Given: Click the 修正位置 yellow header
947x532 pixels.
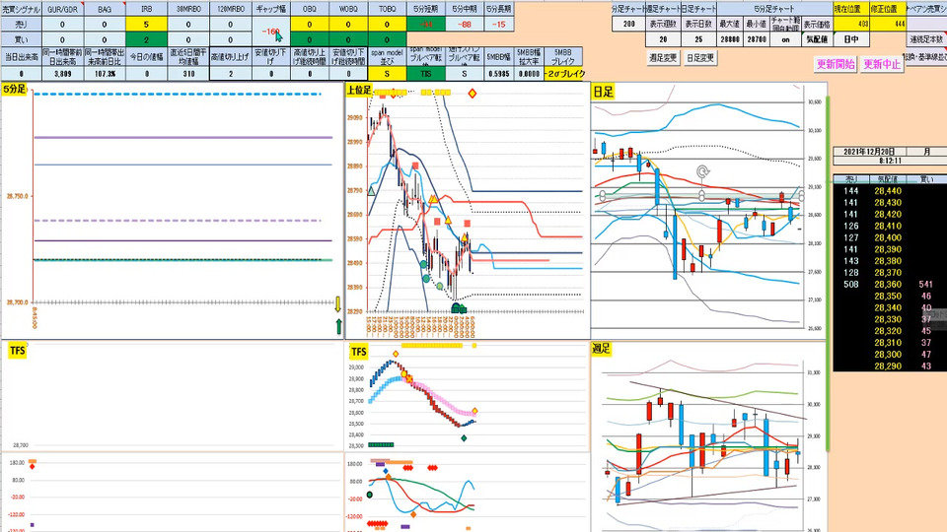Looking at the screenshot, I should (x=888, y=9).
